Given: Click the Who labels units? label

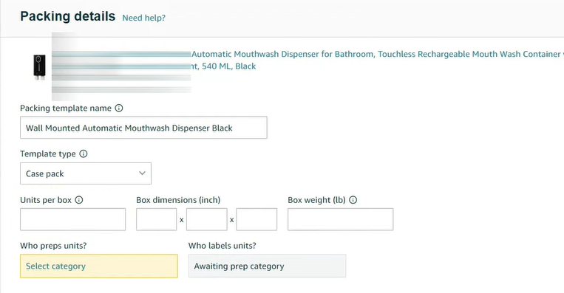Looking at the screenshot, I should click(222, 246).
